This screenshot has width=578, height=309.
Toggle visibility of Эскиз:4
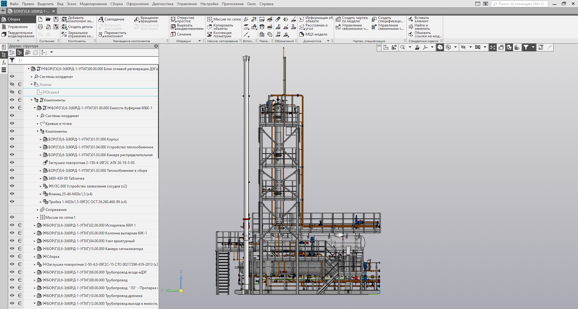coord(12,92)
